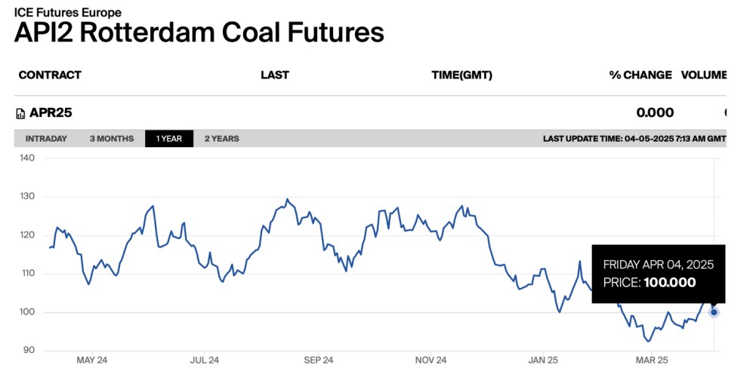Click the % CHANGE column header
The image size is (750, 371).
click(x=640, y=75)
